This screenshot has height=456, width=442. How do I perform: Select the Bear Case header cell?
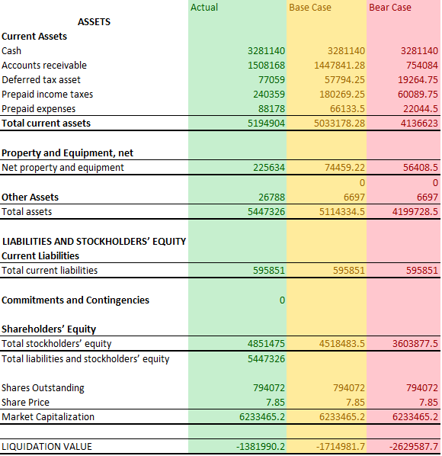pos(404,8)
